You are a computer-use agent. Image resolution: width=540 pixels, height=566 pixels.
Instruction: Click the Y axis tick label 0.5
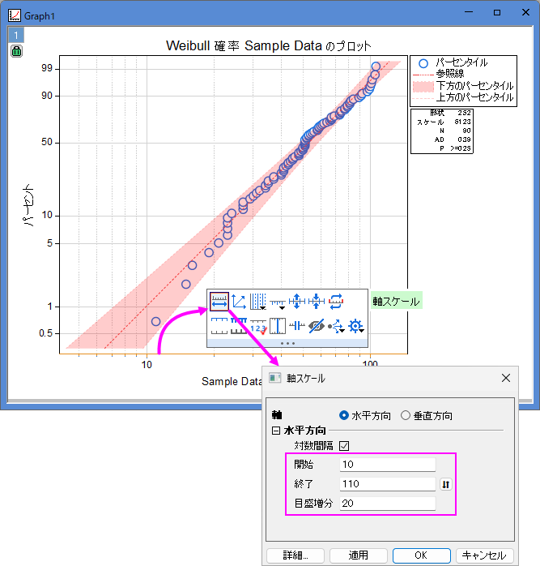[x=45, y=333]
